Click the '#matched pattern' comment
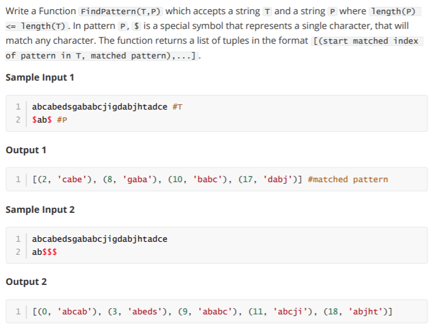Viewport: 439px width, 328px height. [347, 179]
